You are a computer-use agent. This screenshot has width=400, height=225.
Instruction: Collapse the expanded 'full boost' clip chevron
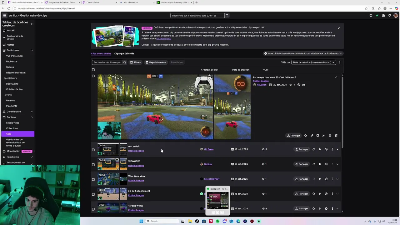336,77
